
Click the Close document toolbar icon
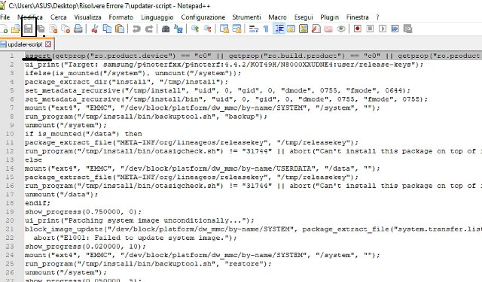pos(53,29)
